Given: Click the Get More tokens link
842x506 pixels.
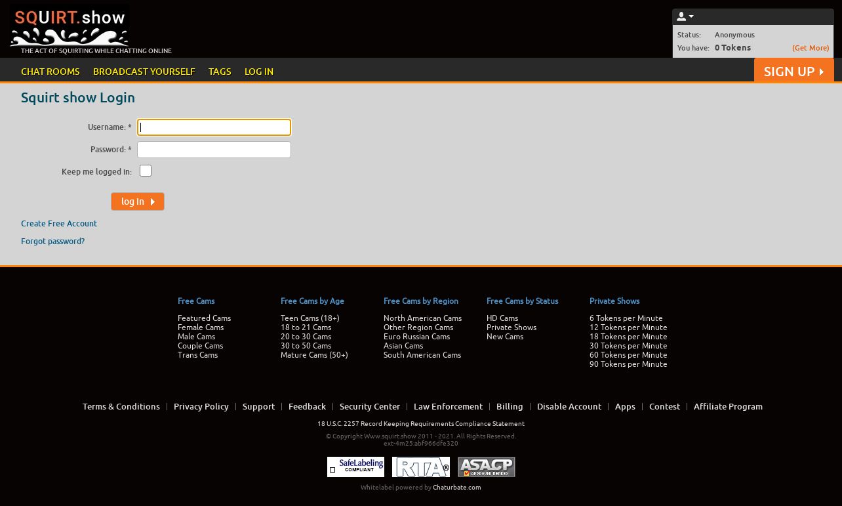Looking at the screenshot, I should pyautogui.click(x=811, y=48).
